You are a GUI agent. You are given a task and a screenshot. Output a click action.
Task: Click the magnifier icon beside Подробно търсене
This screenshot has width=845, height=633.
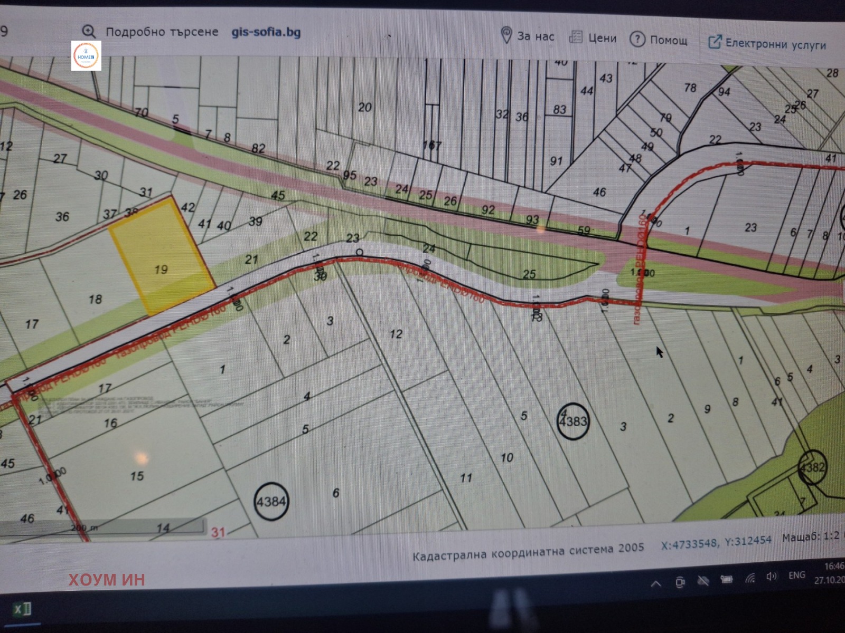[89, 31]
